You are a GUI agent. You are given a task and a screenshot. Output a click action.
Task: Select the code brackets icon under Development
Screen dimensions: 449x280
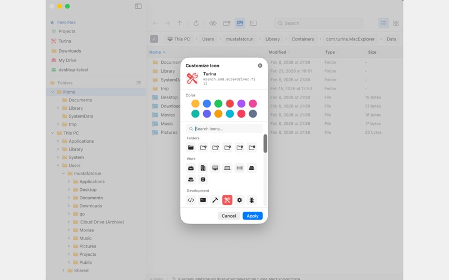pyautogui.click(x=191, y=200)
